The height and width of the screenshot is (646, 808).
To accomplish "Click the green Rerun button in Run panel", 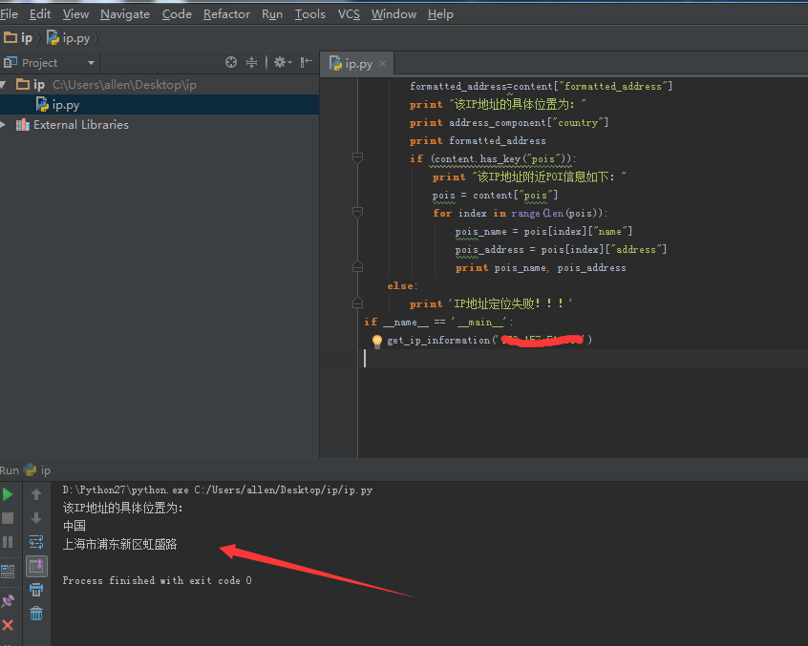I will [x=8, y=494].
